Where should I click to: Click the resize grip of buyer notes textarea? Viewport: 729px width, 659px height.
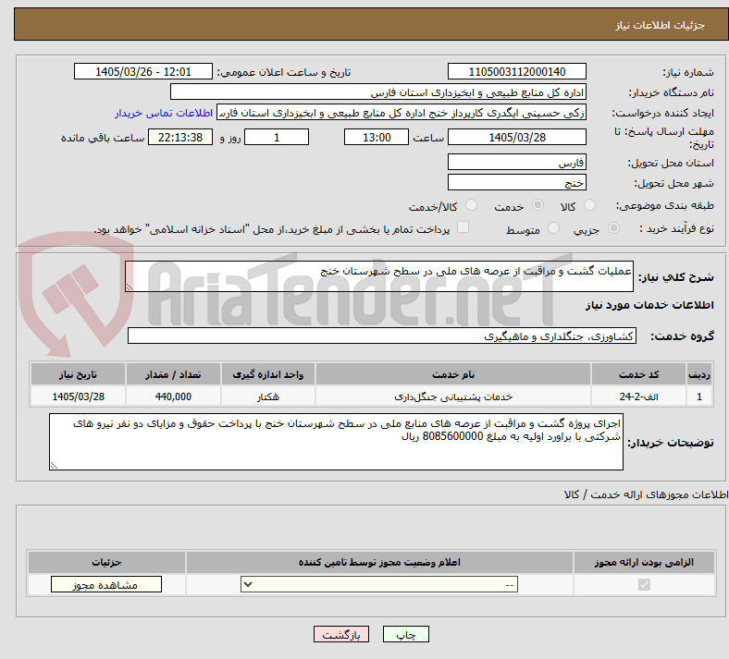(54, 465)
